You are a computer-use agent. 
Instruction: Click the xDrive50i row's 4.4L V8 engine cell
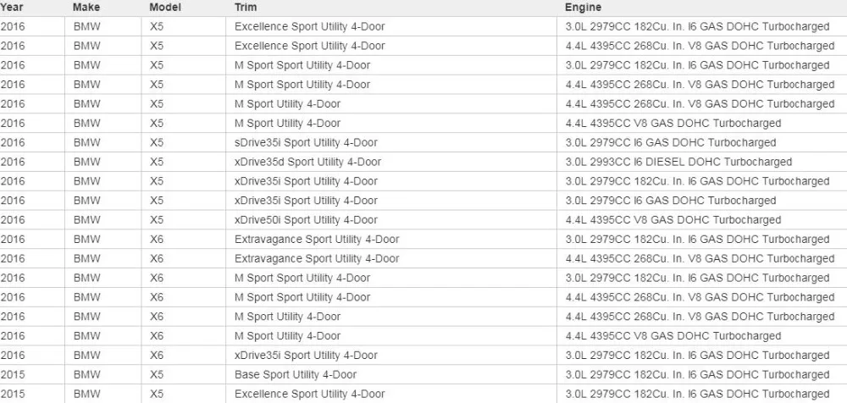(673, 220)
